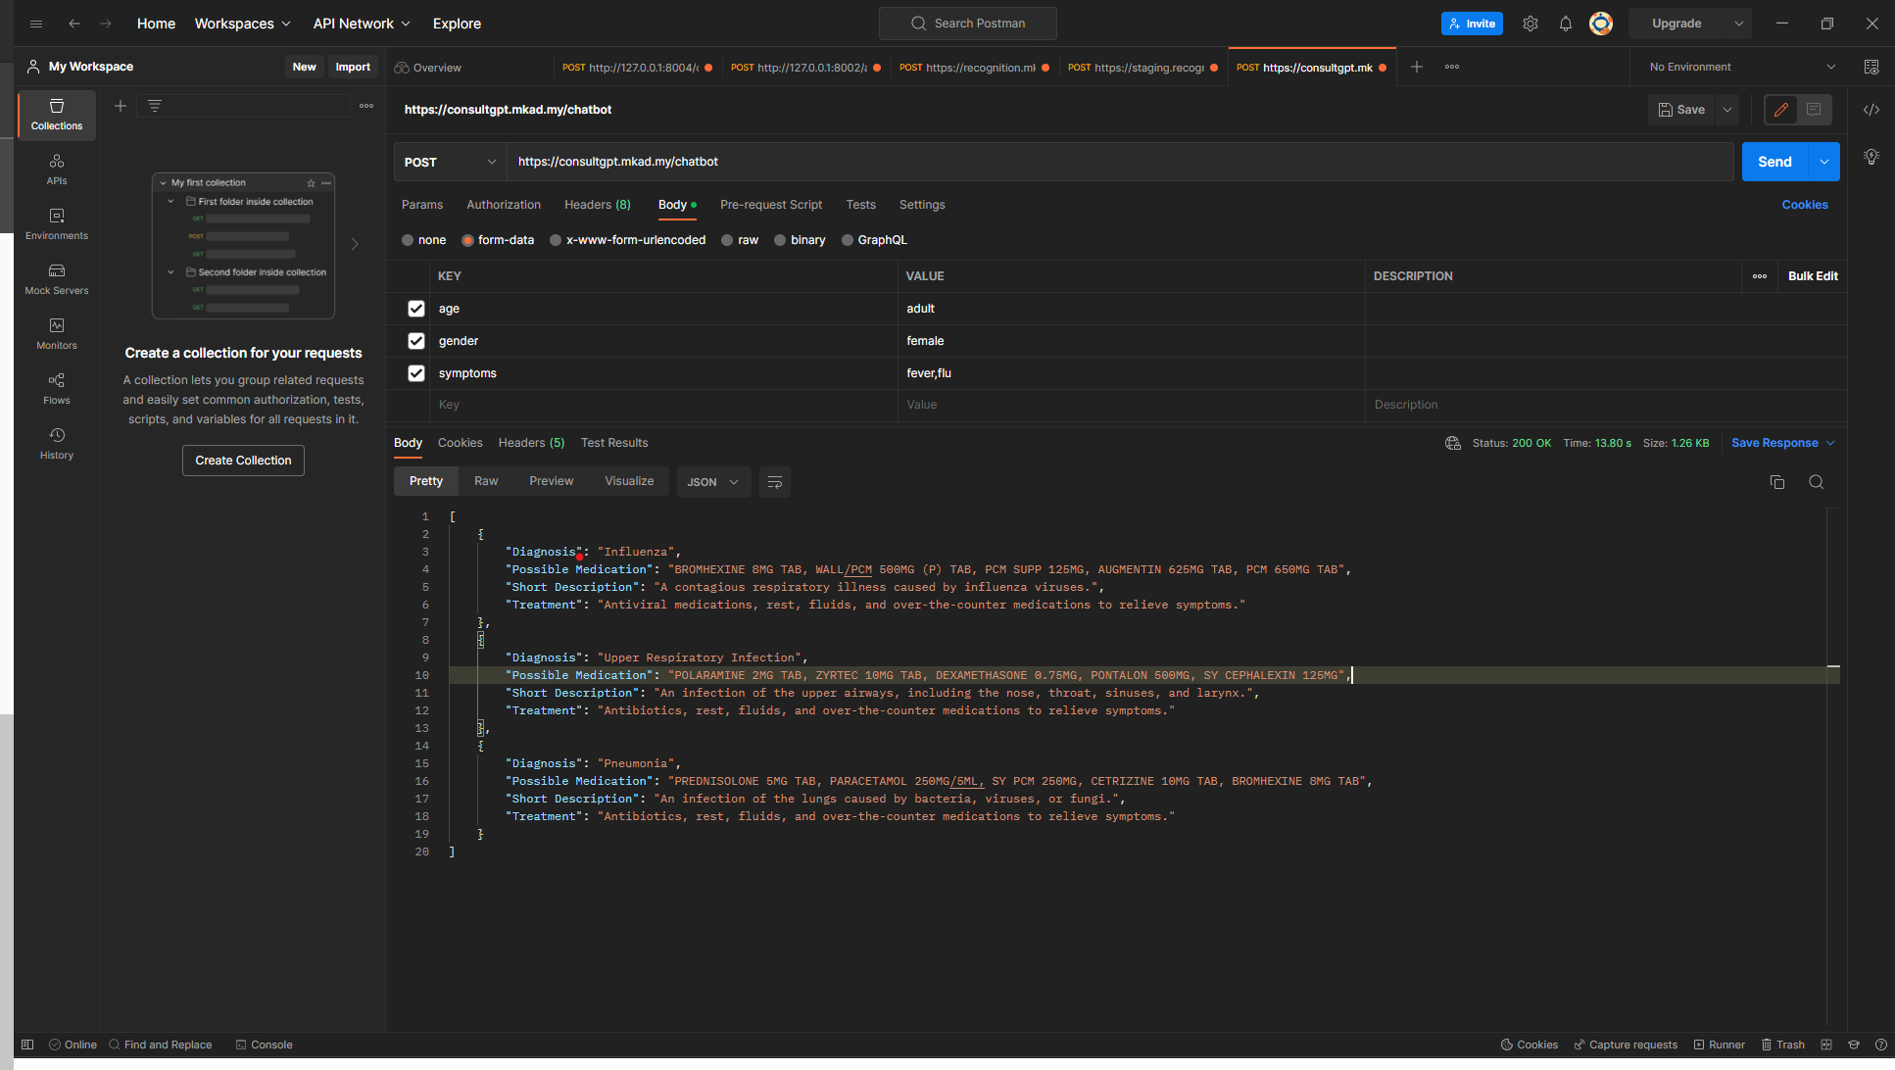1895x1070 pixels.
Task: Open the Flows sidebar icon
Action: (x=57, y=388)
